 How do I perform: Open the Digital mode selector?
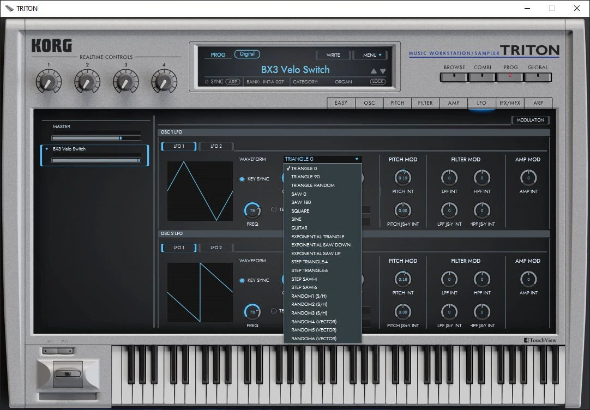(x=247, y=54)
